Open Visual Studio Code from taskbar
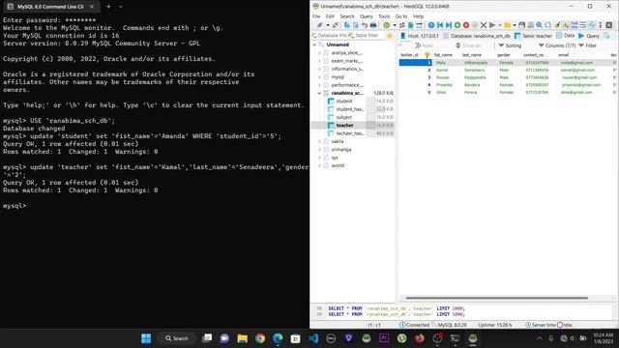Image resolution: width=619 pixels, height=348 pixels. click(313, 338)
